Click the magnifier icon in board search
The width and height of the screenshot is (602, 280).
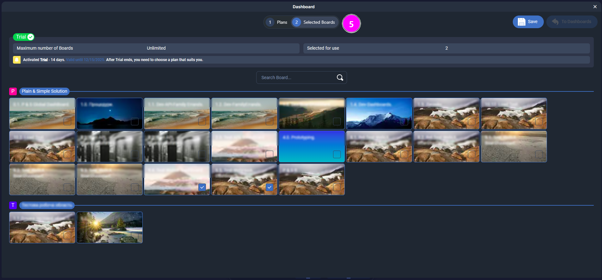(340, 78)
